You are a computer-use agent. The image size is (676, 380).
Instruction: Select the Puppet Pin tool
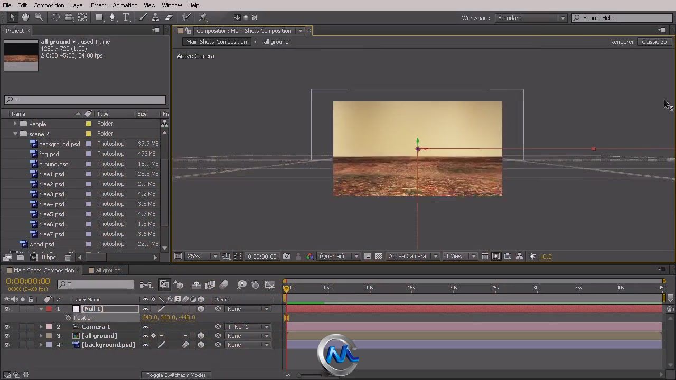click(x=203, y=17)
